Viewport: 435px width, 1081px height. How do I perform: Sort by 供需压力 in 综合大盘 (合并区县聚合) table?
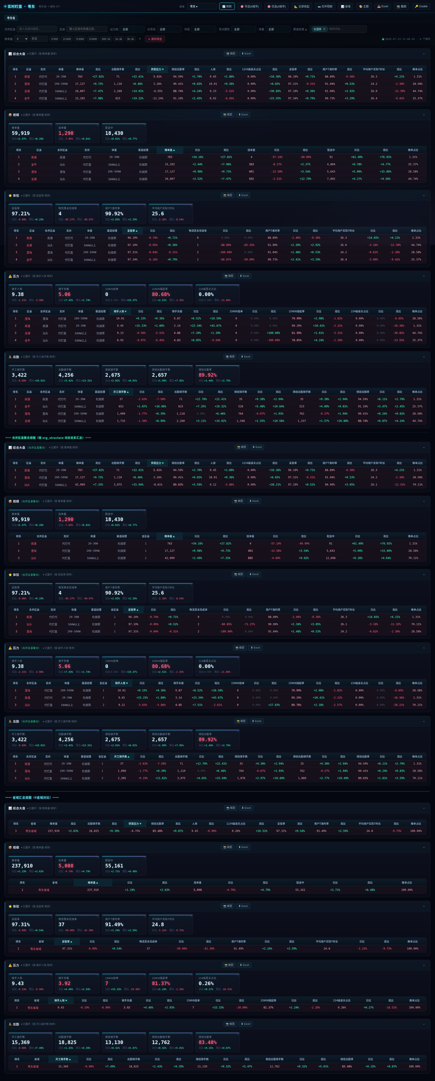(157, 463)
